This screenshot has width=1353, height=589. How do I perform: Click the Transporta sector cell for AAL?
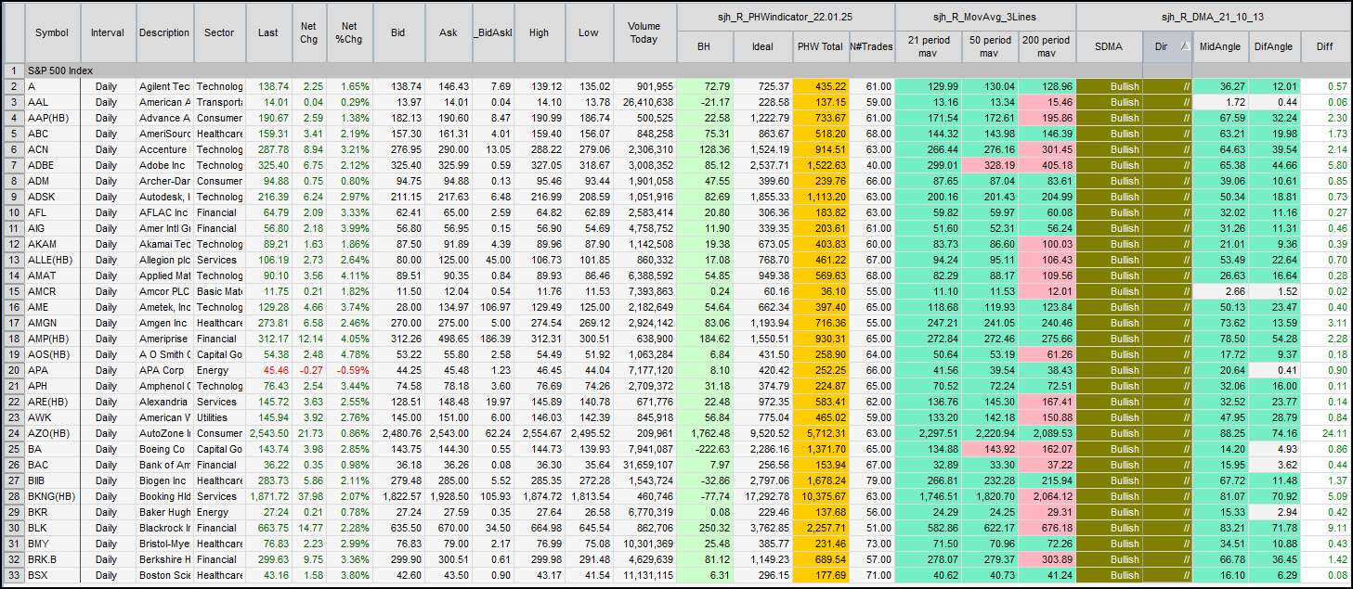pos(219,102)
